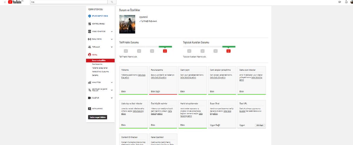This screenshot has height=145, width=353.
Task: Click the Buradan link in Özel URL card
Action: 242,111
